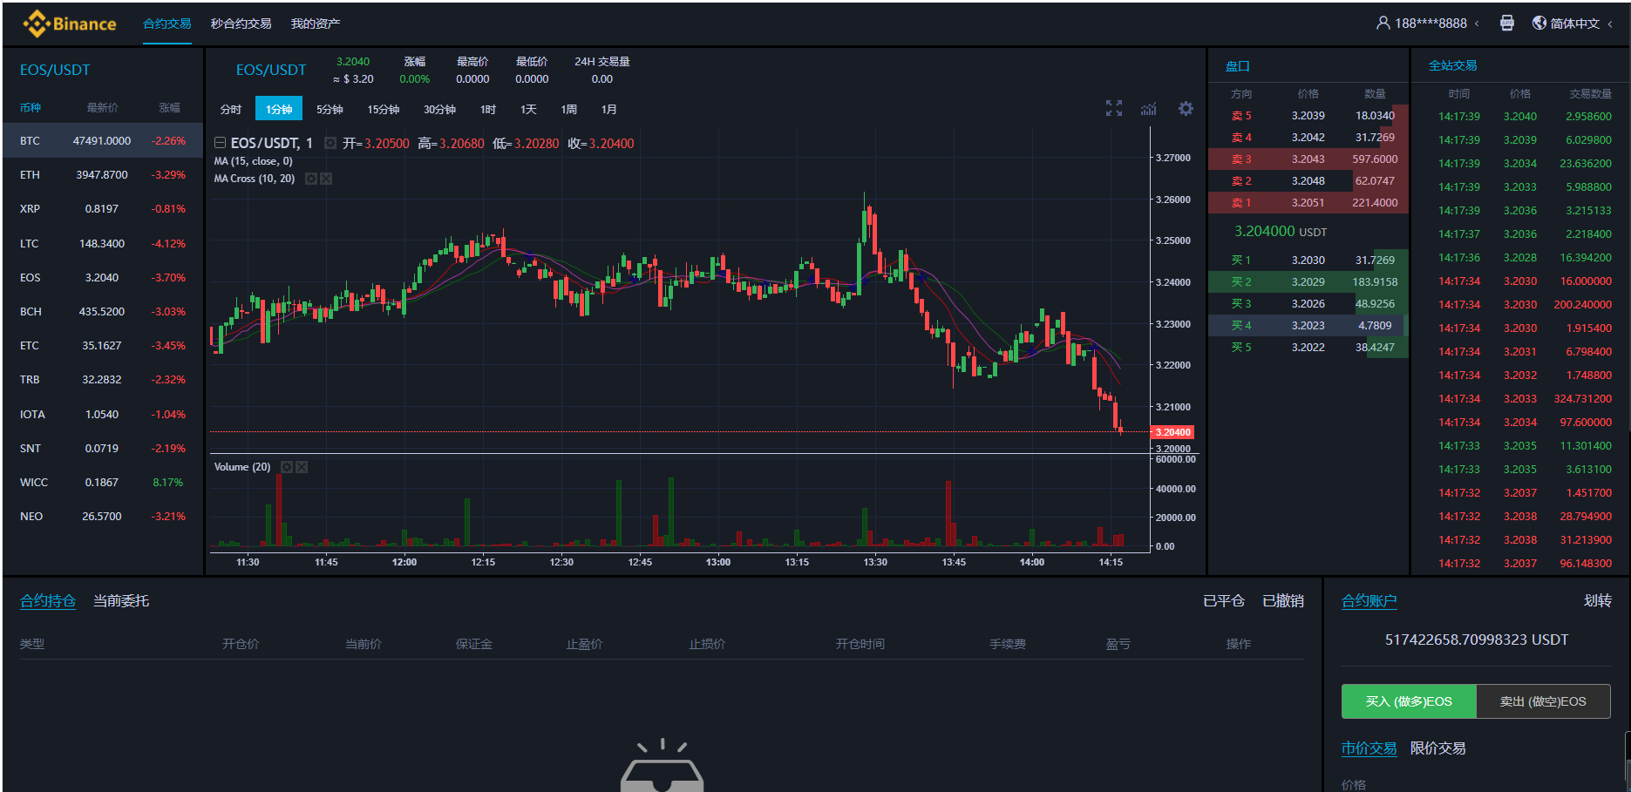The width and height of the screenshot is (1631, 792).
Task: Select the 1月 interval
Action: 608,109
